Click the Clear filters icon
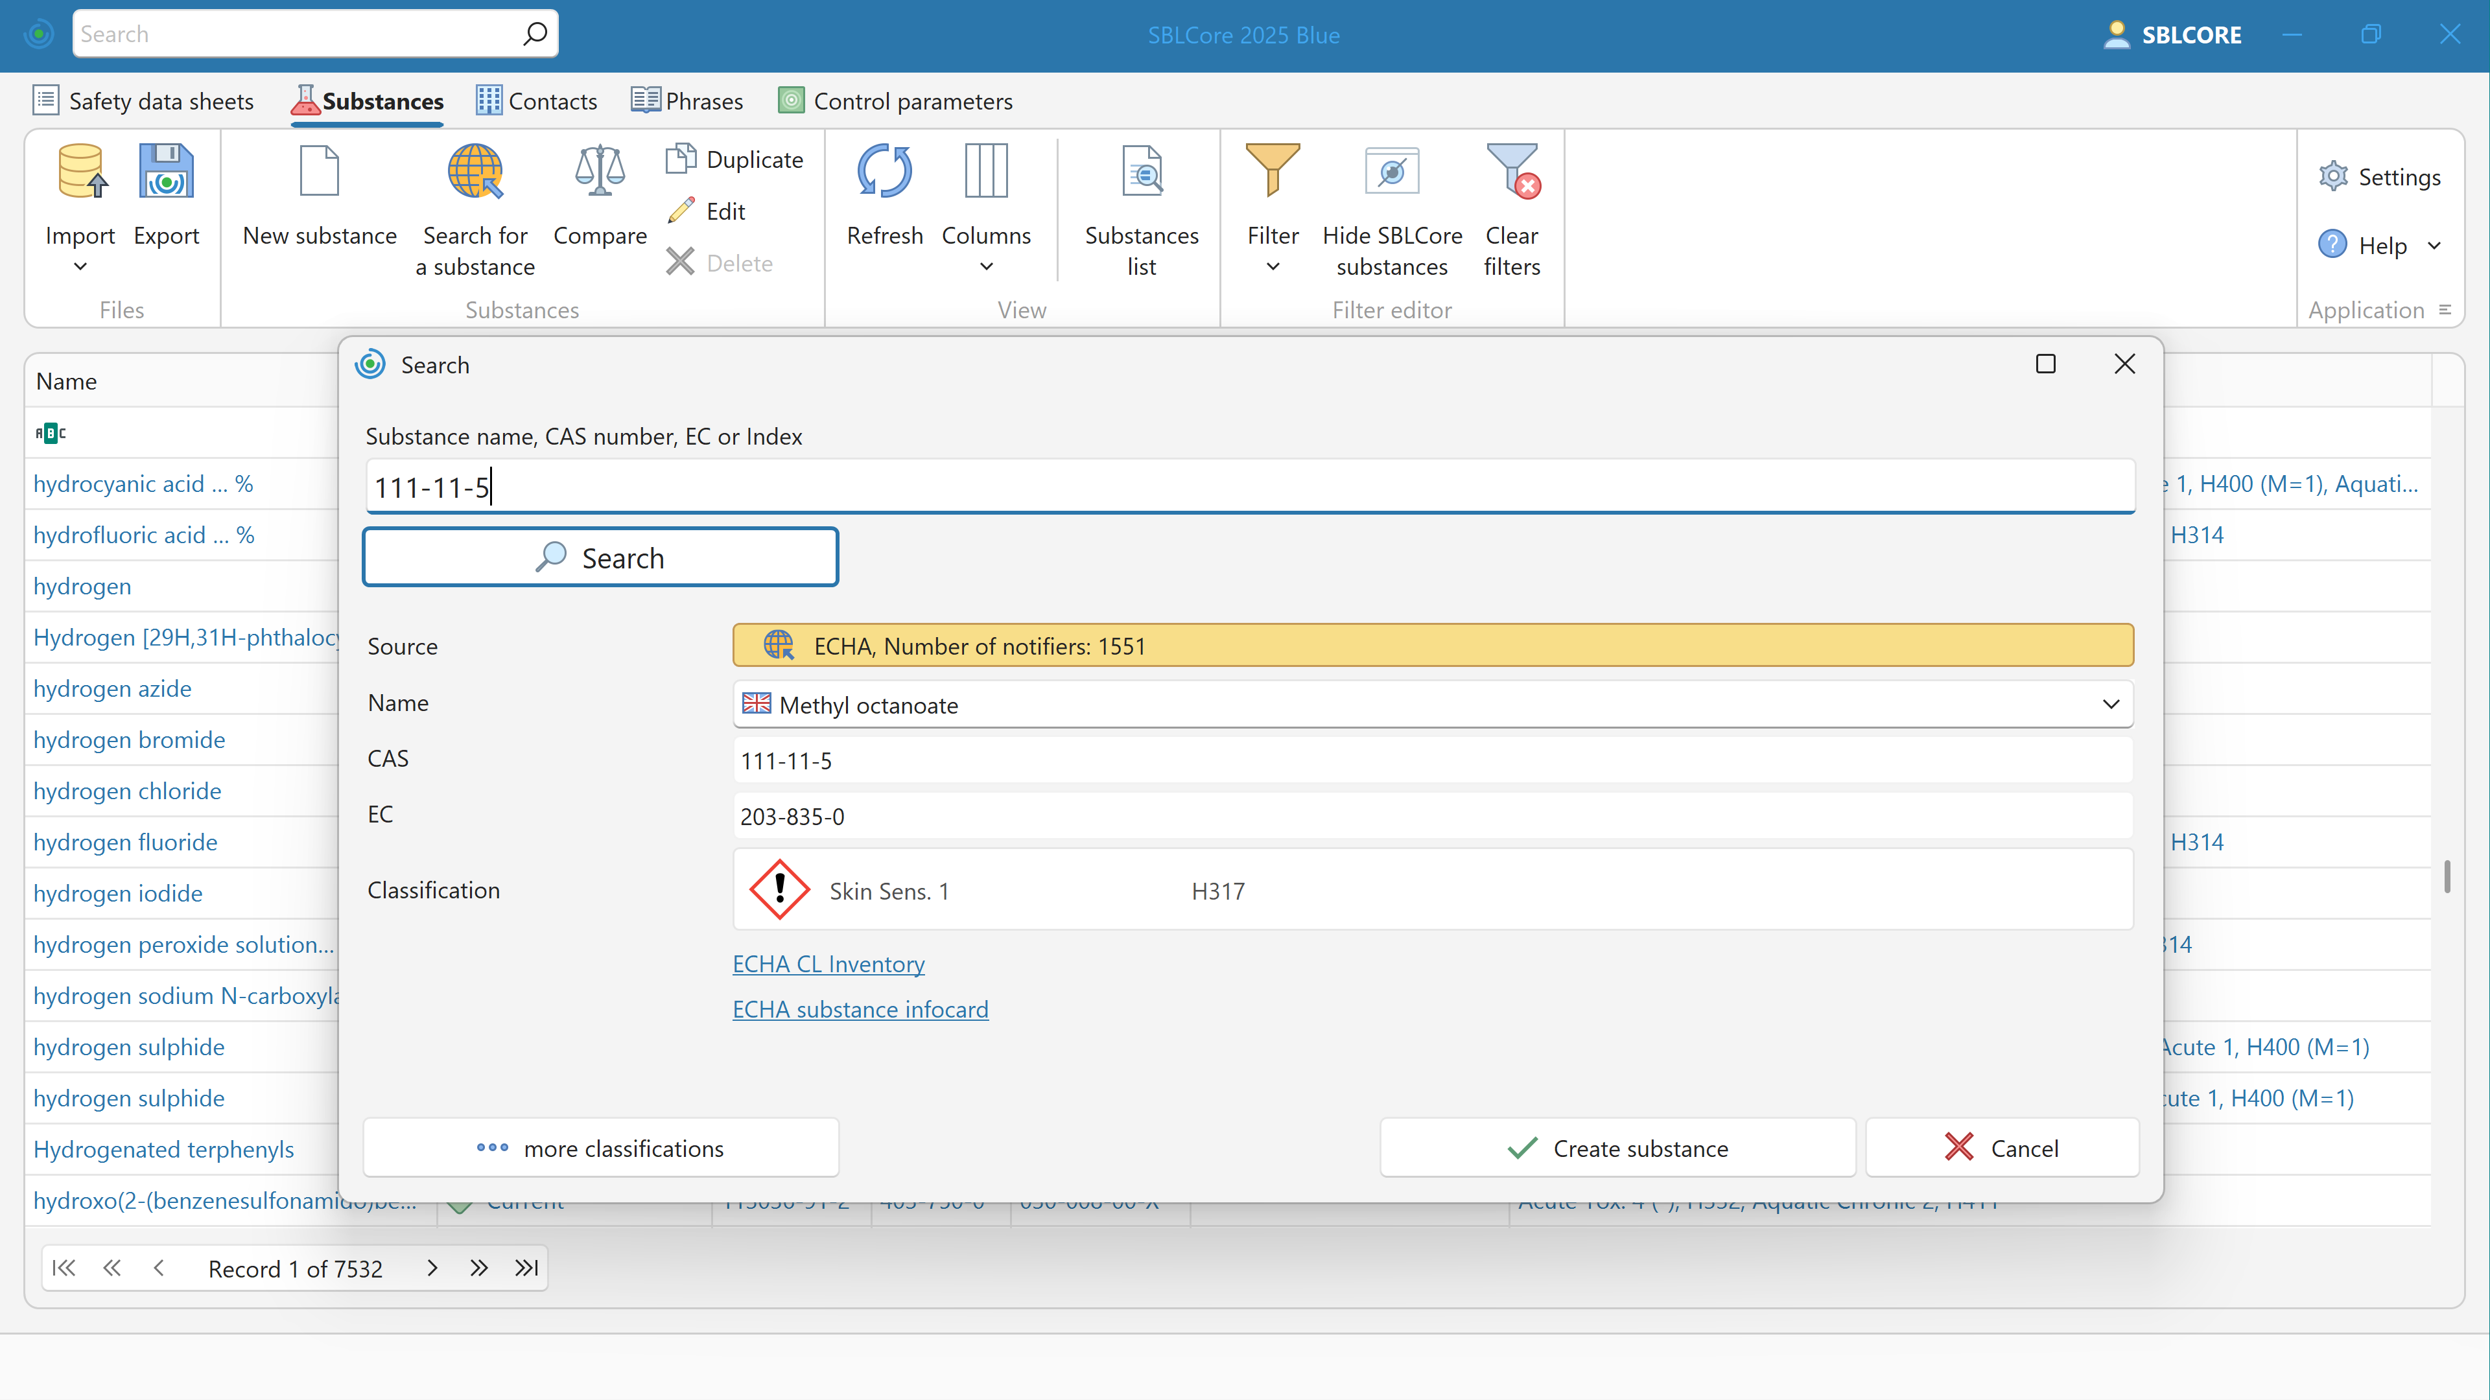Screen dimensions: 2490x1400 point(1512,172)
